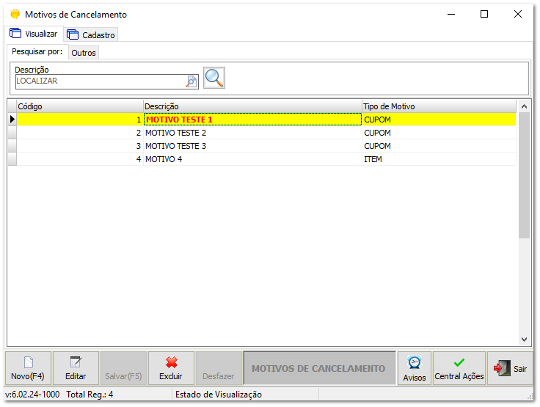
Task: Select the MOTIVO TESTE 1 cell
Action: click(252, 120)
